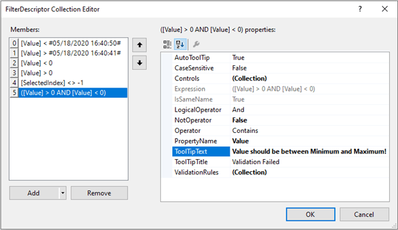Click the AutoToolTip value True
The width and height of the screenshot is (398, 230).
point(239,57)
